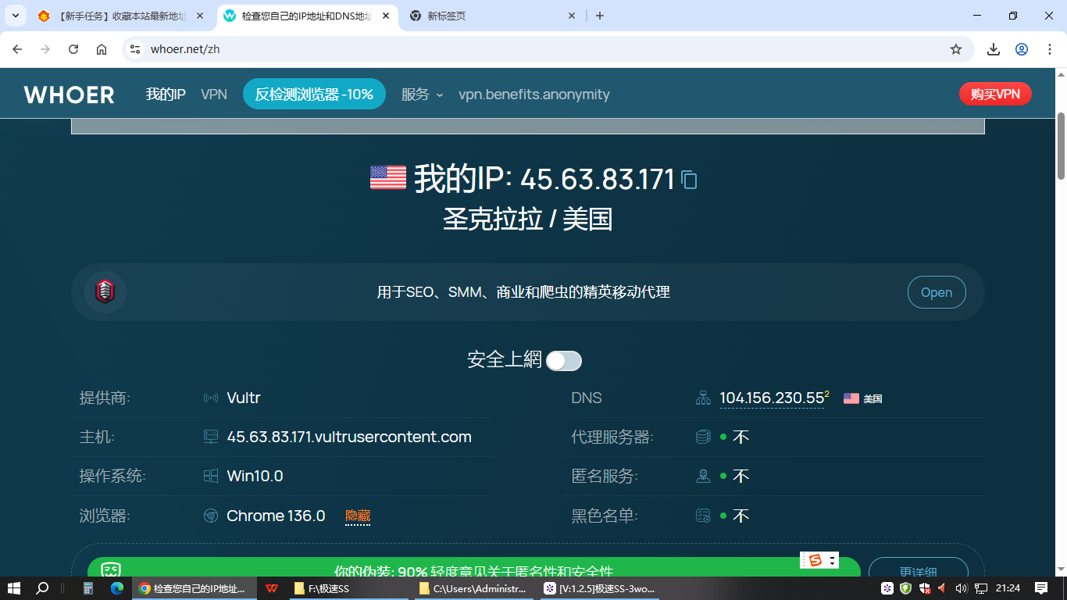Click the browser icon beside Chrome 136.0
The image size is (1067, 600).
tap(211, 516)
